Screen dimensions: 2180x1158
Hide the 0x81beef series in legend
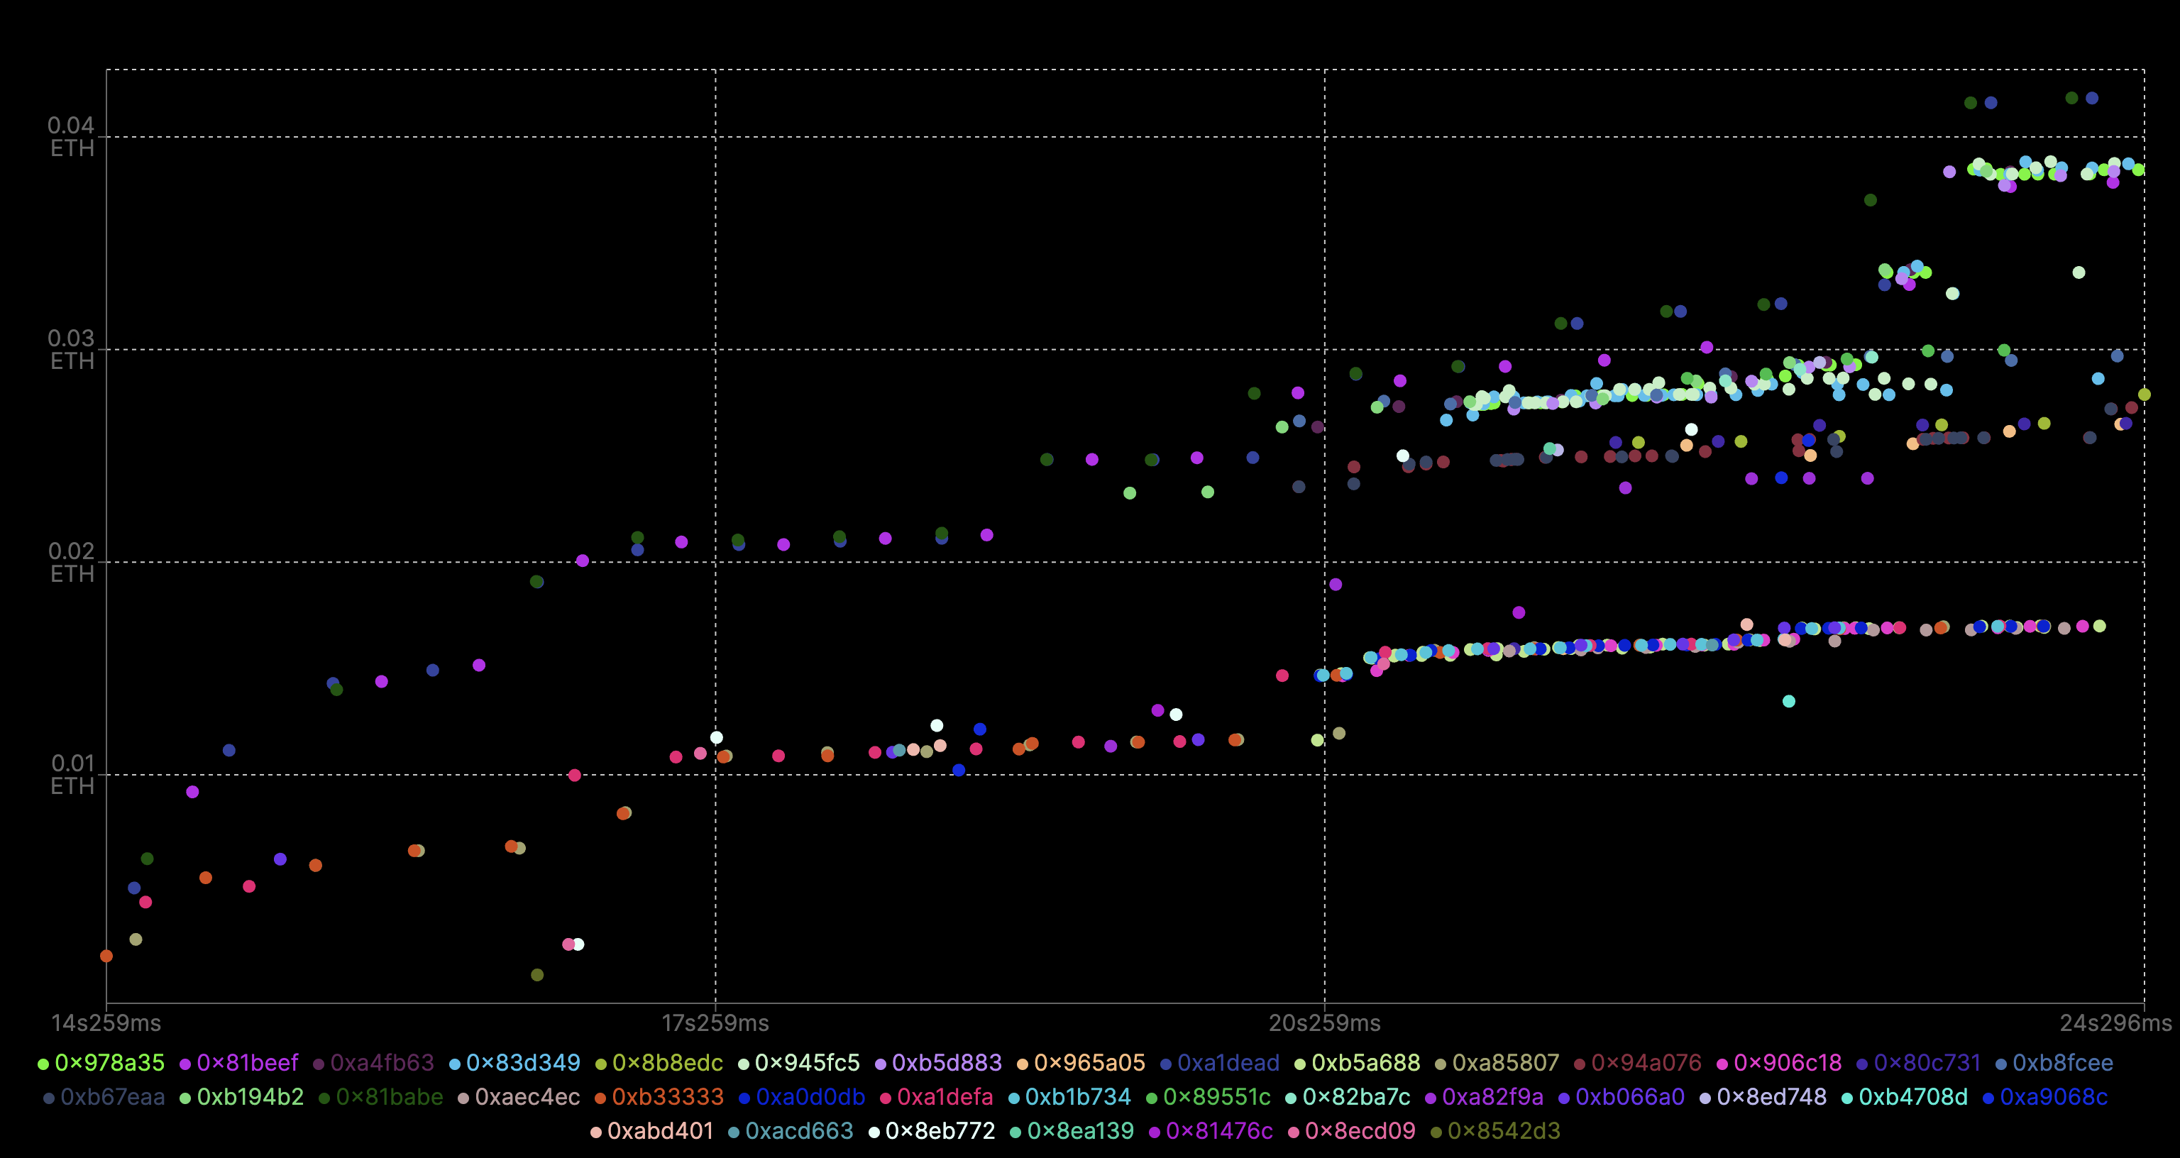click(x=247, y=1062)
